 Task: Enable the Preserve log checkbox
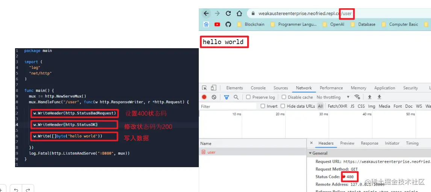coord(248,97)
